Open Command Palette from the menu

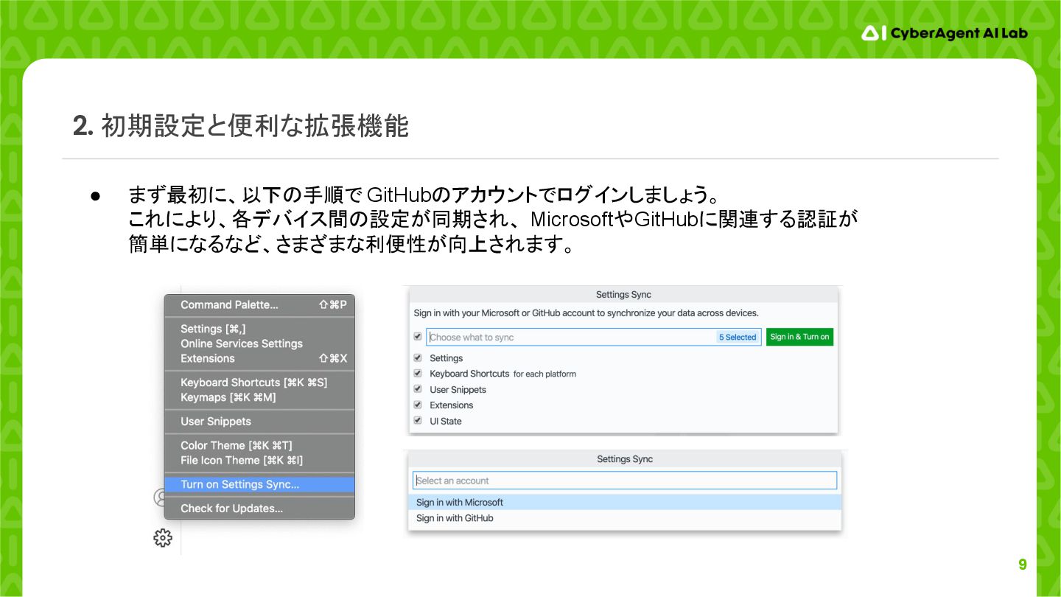point(259,304)
